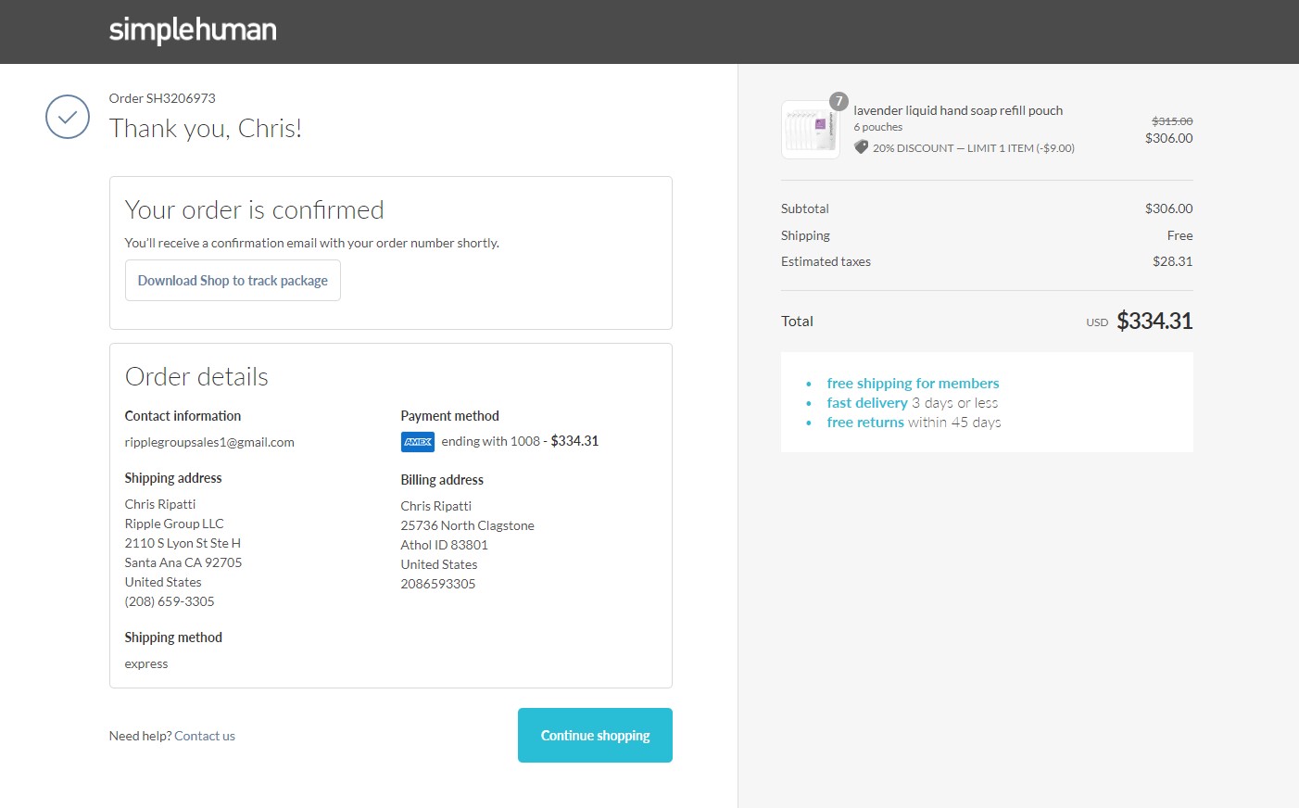Image resolution: width=1299 pixels, height=808 pixels.
Task: Click 25736 North Clagstone billing line
Action: point(467,525)
